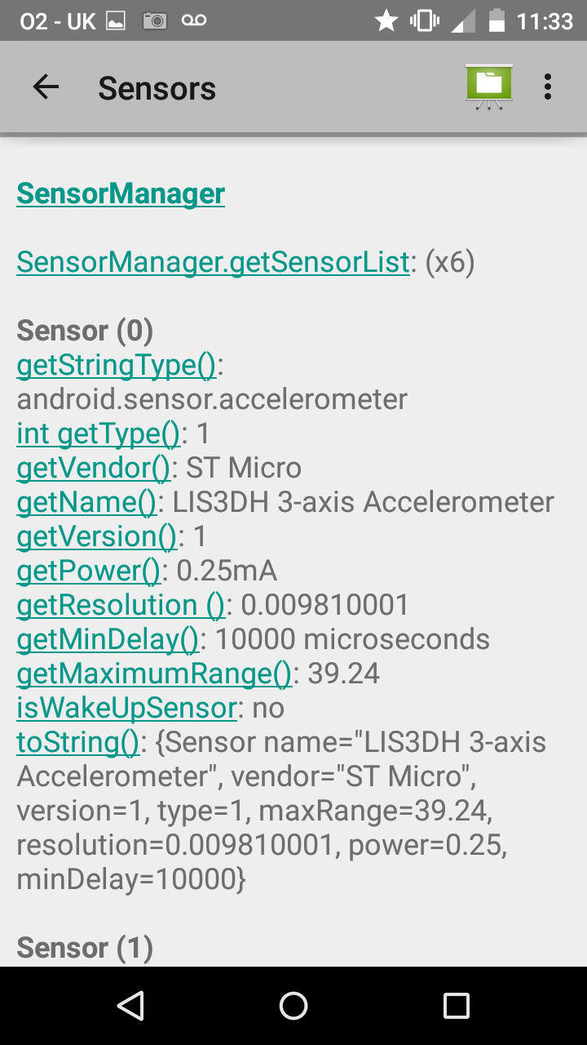This screenshot has height=1045, width=587.
Task: Tap the getResolution () link
Action: [120, 605]
